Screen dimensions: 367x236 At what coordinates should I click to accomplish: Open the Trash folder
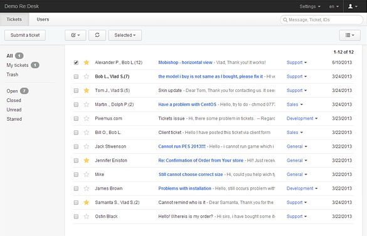(x=12, y=74)
